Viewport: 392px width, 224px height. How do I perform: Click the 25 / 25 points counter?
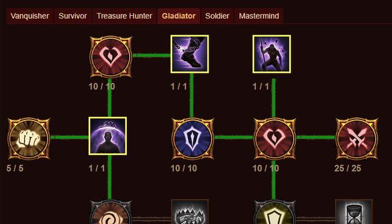tap(348, 169)
